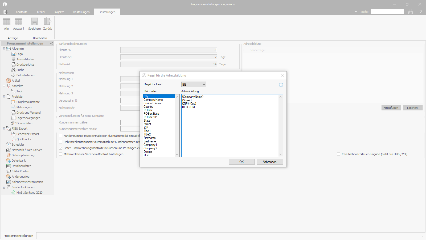This screenshot has width=426, height=240.
Task: Open the Artikel ribbon tab
Action: point(40,12)
